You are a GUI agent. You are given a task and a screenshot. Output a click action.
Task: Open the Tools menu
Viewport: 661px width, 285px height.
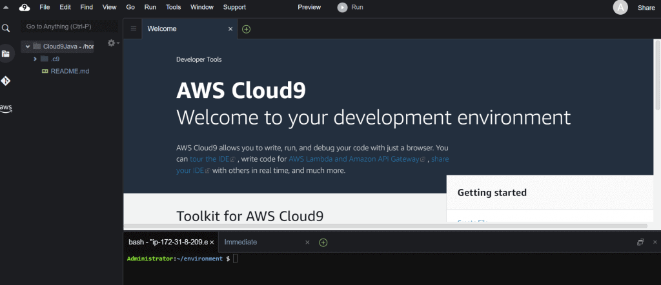pyautogui.click(x=173, y=7)
